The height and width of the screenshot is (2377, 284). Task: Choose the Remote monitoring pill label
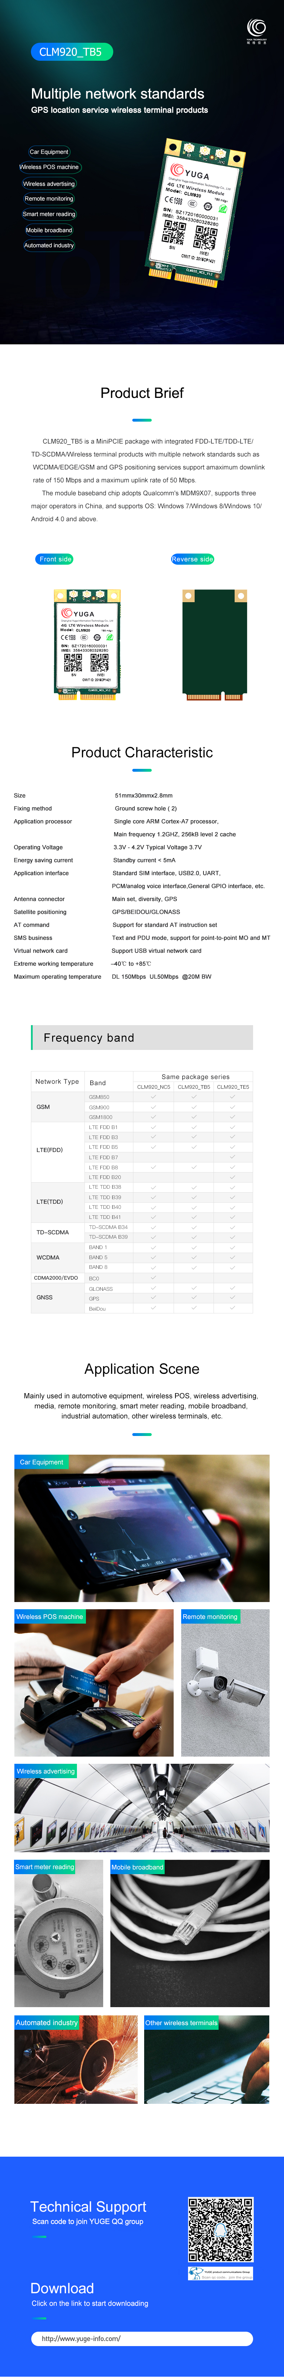point(49,198)
